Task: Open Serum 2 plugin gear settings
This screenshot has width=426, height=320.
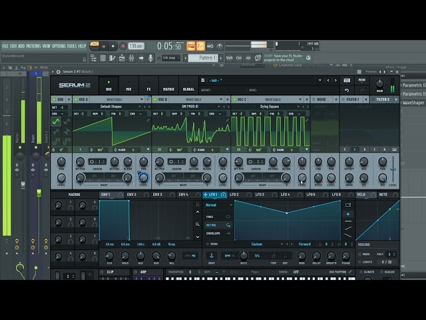Action: [x=58, y=72]
